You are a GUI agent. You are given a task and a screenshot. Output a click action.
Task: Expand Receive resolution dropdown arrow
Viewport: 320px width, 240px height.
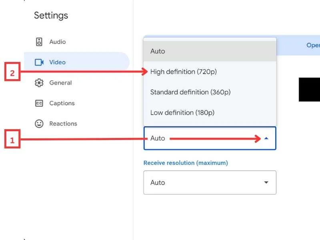pos(266,182)
